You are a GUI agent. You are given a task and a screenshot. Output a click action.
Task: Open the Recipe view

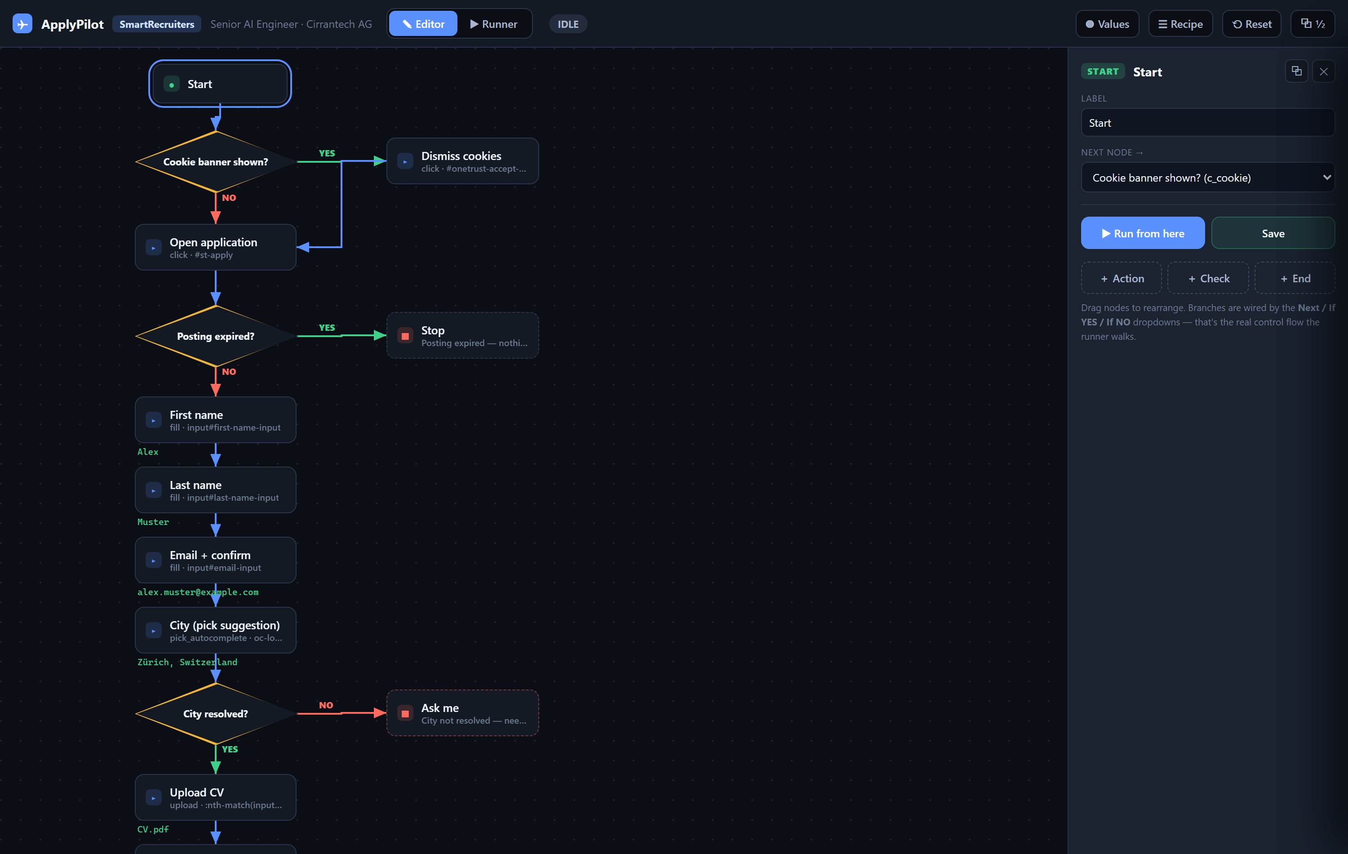(x=1180, y=24)
